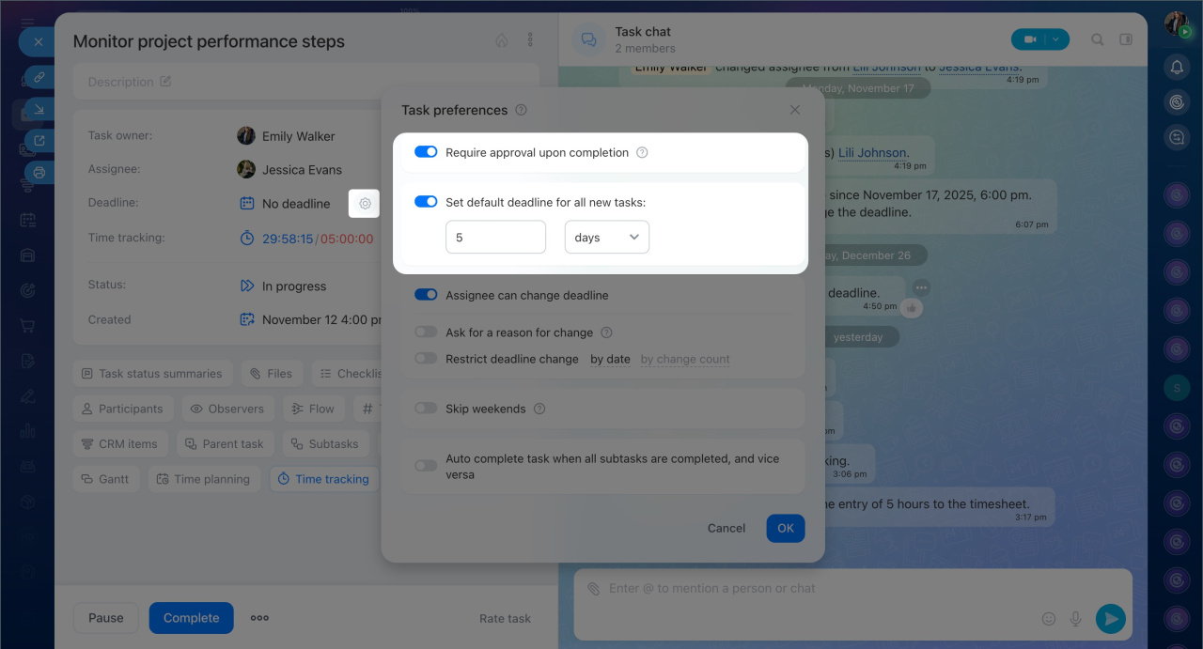The width and height of the screenshot is (1203, 649).
Task: Expand video call options dropdown arrow
Action: click(x=1057, y=39)
